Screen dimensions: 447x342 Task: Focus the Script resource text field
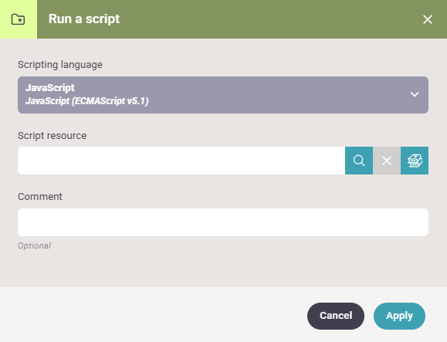click(x=181, y=161)
